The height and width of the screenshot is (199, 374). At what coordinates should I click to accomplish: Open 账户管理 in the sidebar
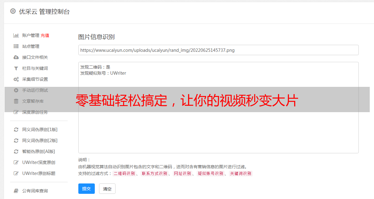31,35
